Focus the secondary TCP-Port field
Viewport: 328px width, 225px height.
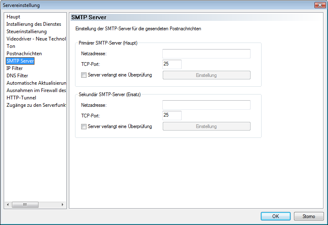[x=172, y=115]
